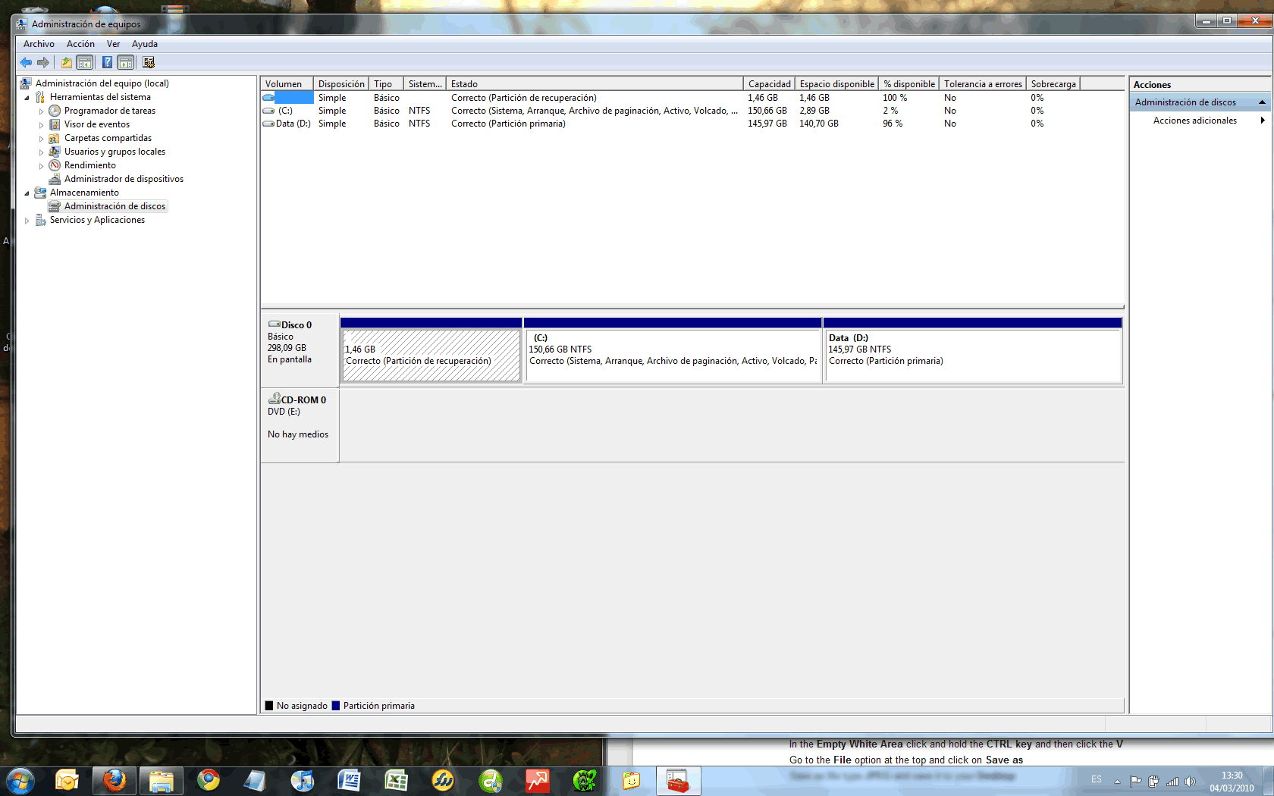Click the volume speaker tray icon
Screen dimensions: 1274x796
pos(1190,782)
